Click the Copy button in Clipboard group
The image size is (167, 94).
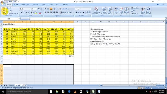click(9, 11)
